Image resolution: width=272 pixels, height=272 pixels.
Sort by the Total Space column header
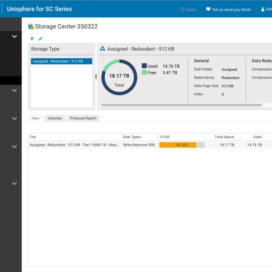[221, 137]
